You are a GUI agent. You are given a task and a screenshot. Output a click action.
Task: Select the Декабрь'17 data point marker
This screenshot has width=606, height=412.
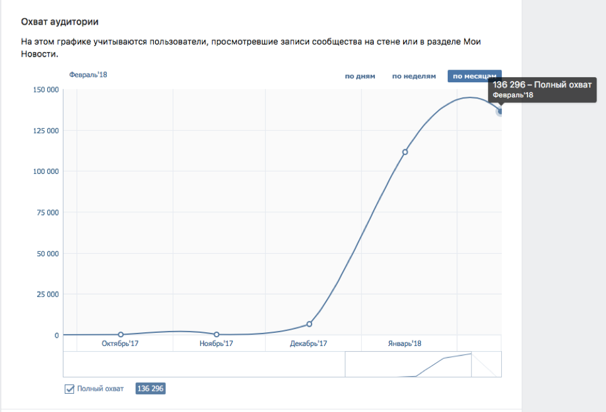[310, 324]
